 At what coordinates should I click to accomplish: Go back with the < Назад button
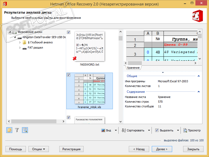click(x=139, y=149)
